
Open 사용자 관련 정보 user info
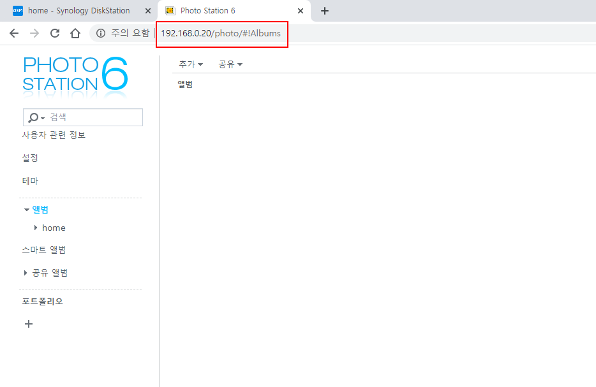(54, 135)
